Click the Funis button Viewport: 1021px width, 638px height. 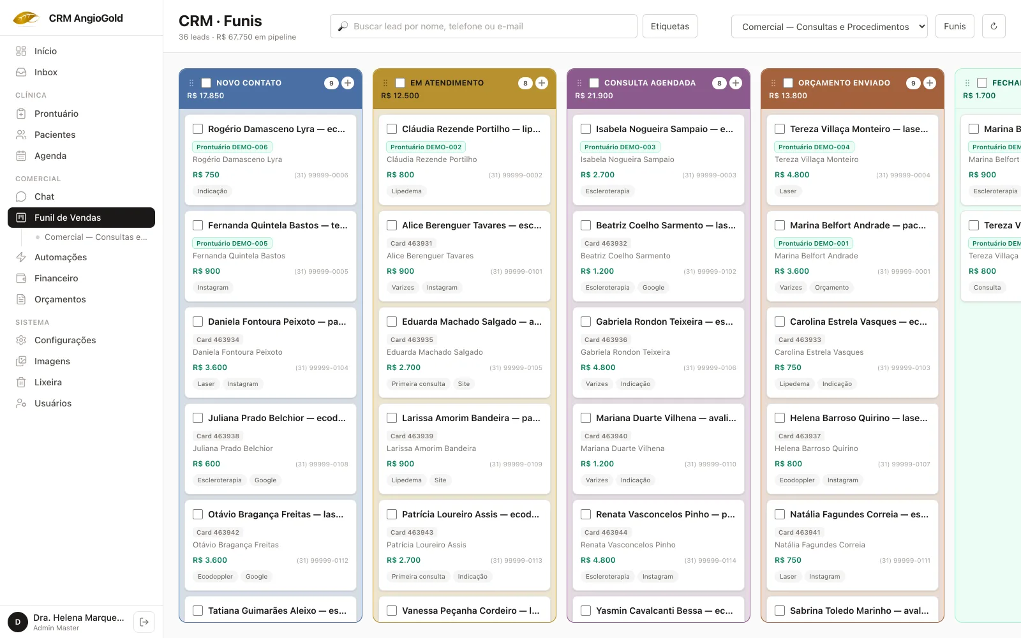pos(955,26)
